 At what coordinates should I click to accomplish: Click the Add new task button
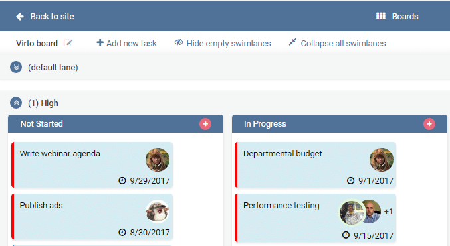(126, 43)
